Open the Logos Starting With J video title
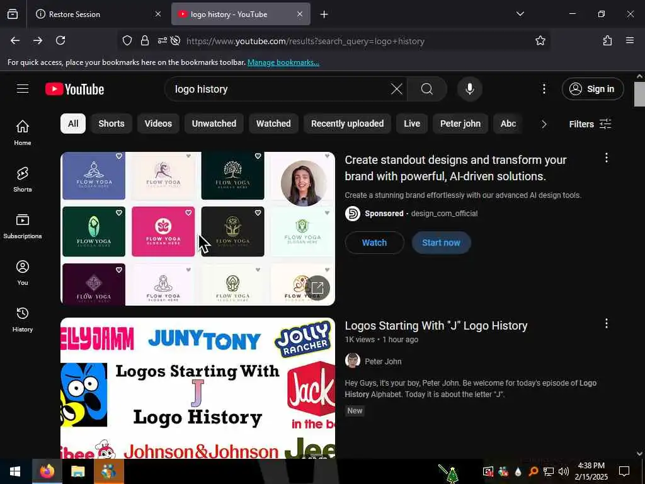 [x=436, y=326]
